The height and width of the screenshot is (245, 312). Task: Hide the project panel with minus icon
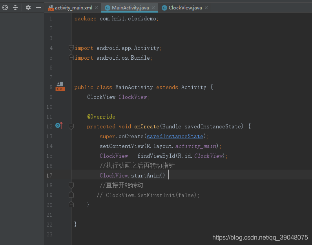click(38, 7)
